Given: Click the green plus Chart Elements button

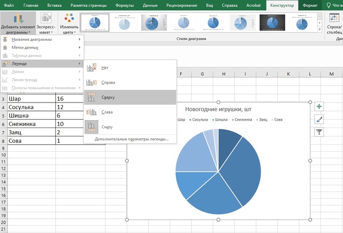Looking at the screenshot, I should point(319,106).
